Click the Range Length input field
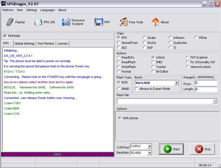The width and height of the screenshot is (221, 168). pos(206,89)
